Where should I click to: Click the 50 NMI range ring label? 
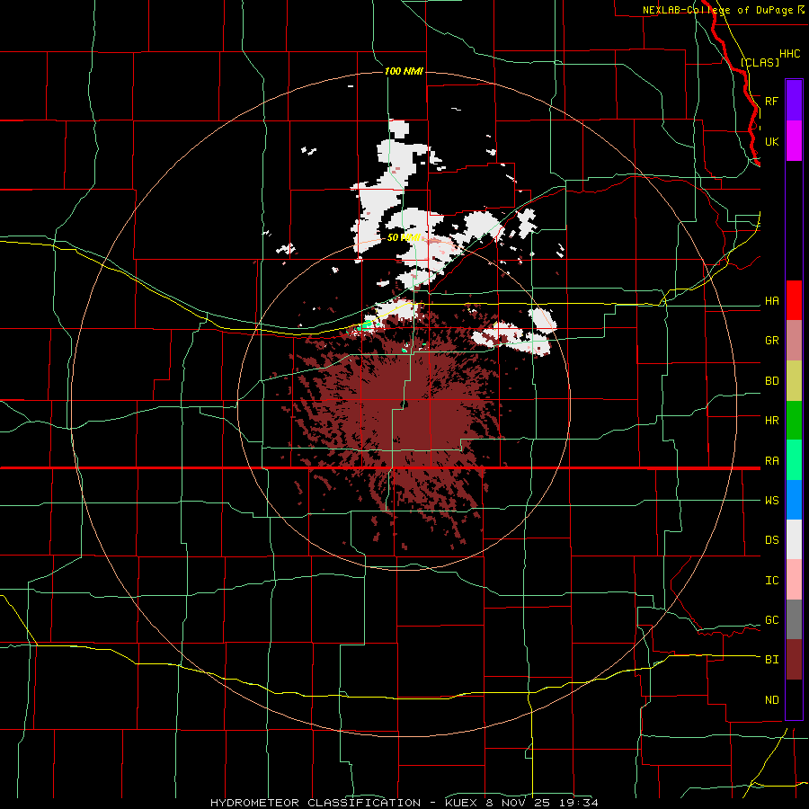pos(404,238)
